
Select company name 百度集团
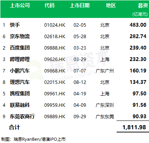point(20,48)
